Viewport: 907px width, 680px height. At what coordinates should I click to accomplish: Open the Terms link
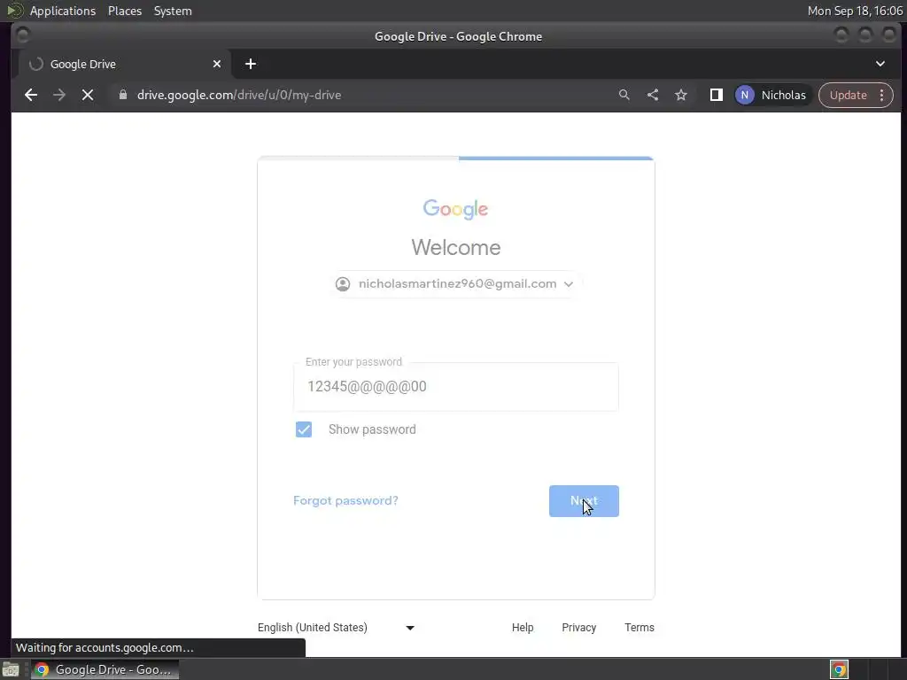click(x=640, y=628)
